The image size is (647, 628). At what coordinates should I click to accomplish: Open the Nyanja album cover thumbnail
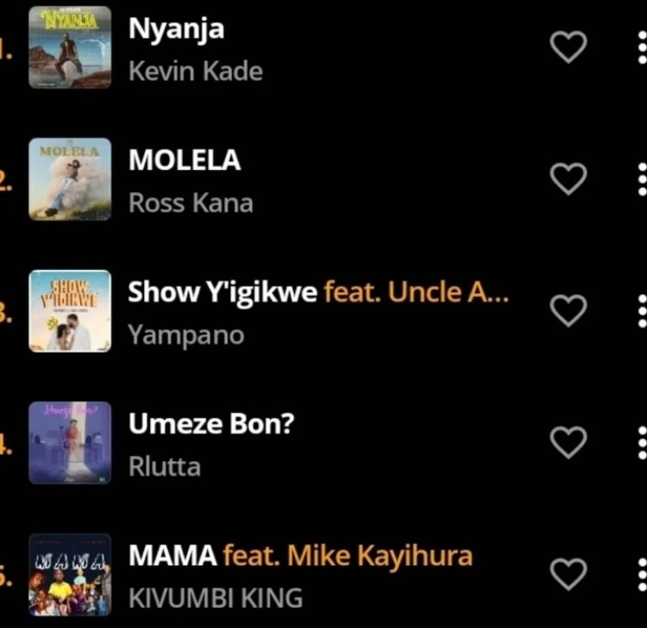click(x=70, y=47)
